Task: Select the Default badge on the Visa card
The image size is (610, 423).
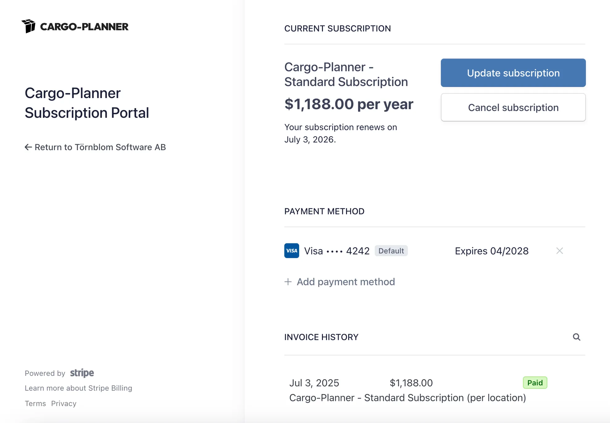Action: click(391, 251)
